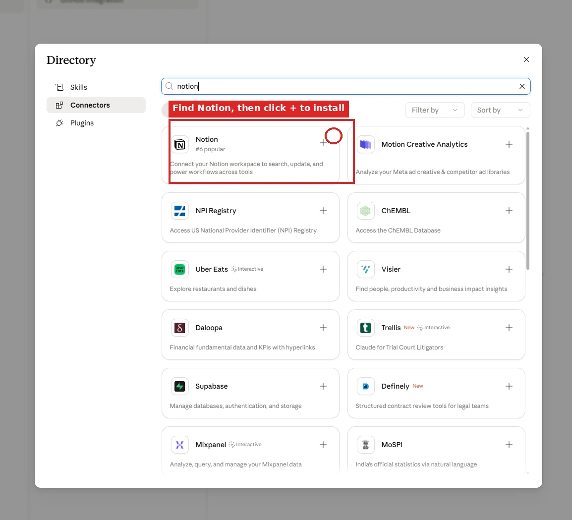This screenshot has width=572, height=520.
Task: Add ChEMBL connector with plus icon
Action: pyautogui.click(x=509, y=211)
